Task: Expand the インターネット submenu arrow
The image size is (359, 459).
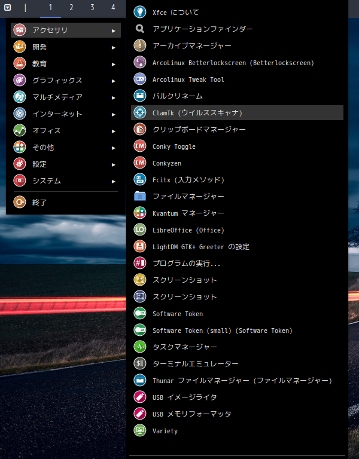Action: pyautogui.click(x=114, y=115)
